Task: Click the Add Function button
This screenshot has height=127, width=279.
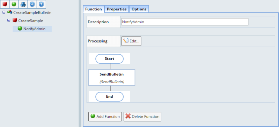Action: point(105,117)
